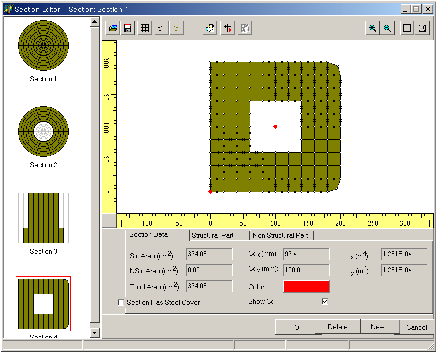Select the Section 2 thumbnail
The width and height of the screenshot is (436, 352).
(x=43, y=132)
